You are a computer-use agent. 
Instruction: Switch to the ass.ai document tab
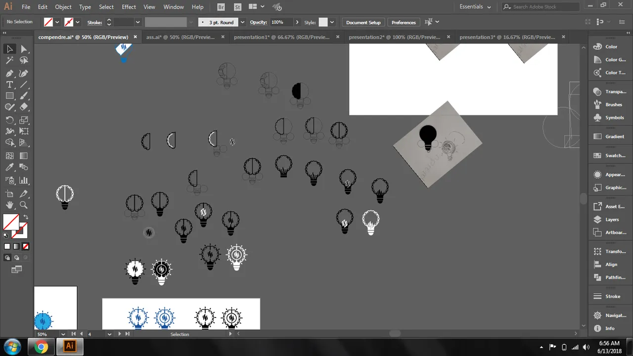coord(181,37)
